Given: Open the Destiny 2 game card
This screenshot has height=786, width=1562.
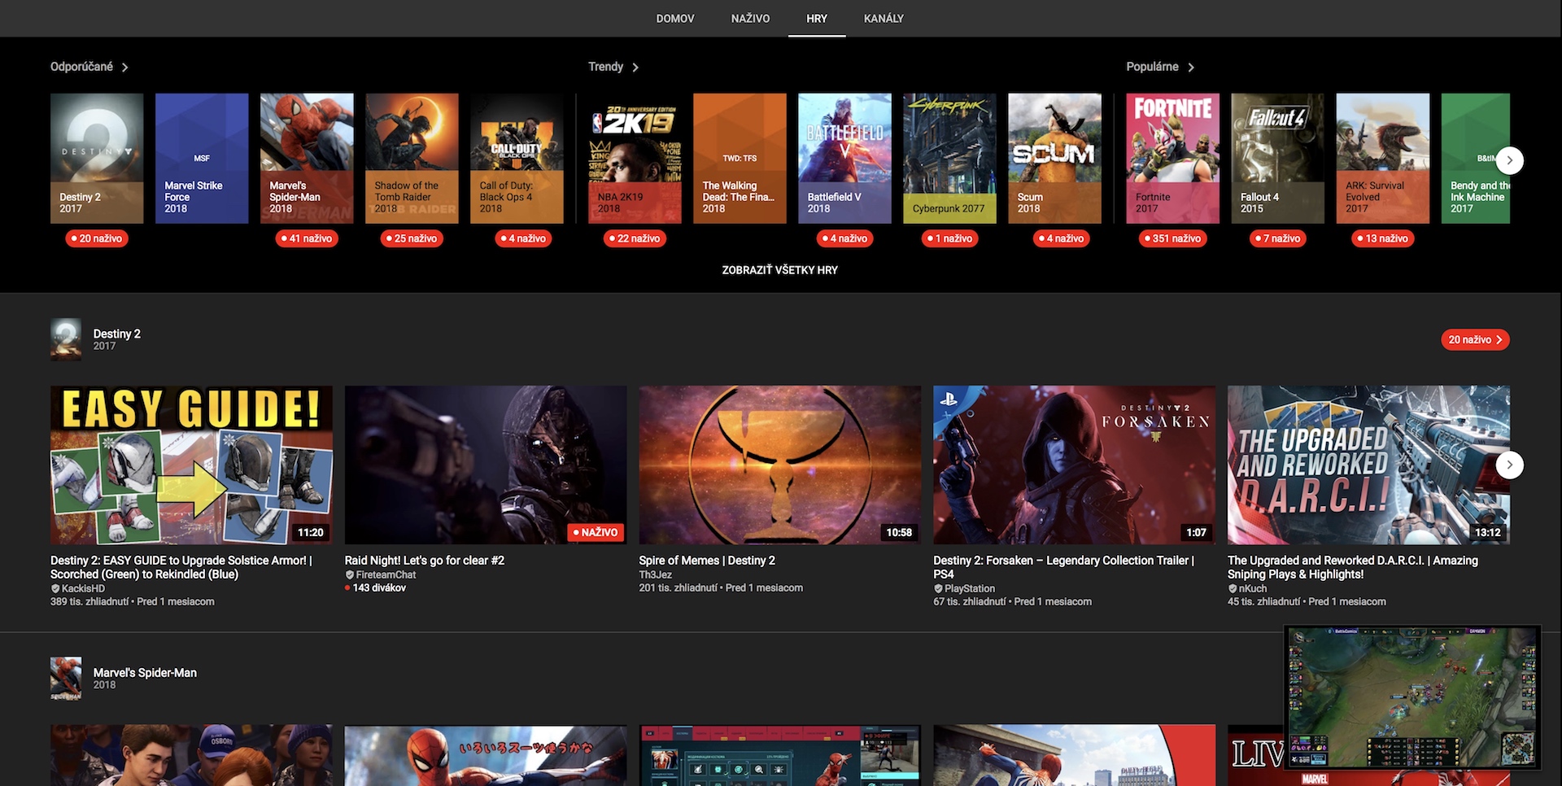Looking at the screenshot, I should coord(97,158).
